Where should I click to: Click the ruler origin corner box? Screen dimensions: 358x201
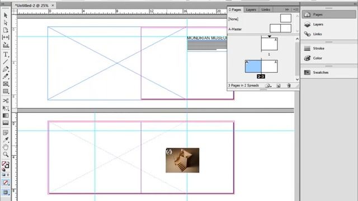[15, 11]
